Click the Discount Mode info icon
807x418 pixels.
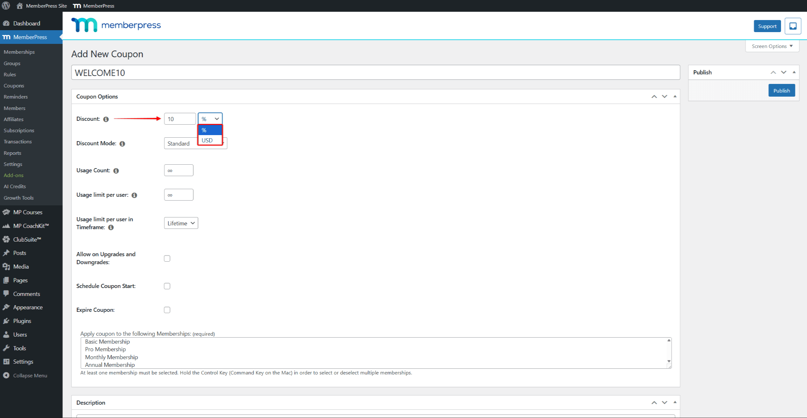tap(122, 144)
